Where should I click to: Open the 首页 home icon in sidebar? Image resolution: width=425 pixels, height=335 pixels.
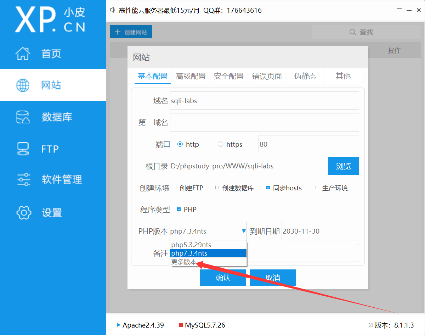(x=23, y=54)
